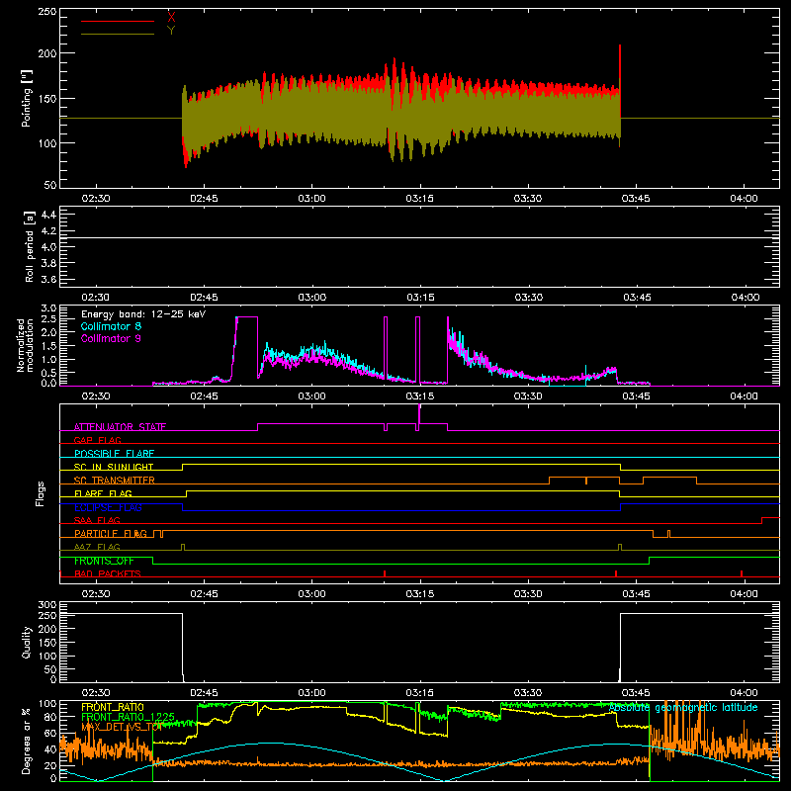This screenshot has height=791, width=791.
Task: Click the Roll period [s] axis title
Action: [30, 246]
